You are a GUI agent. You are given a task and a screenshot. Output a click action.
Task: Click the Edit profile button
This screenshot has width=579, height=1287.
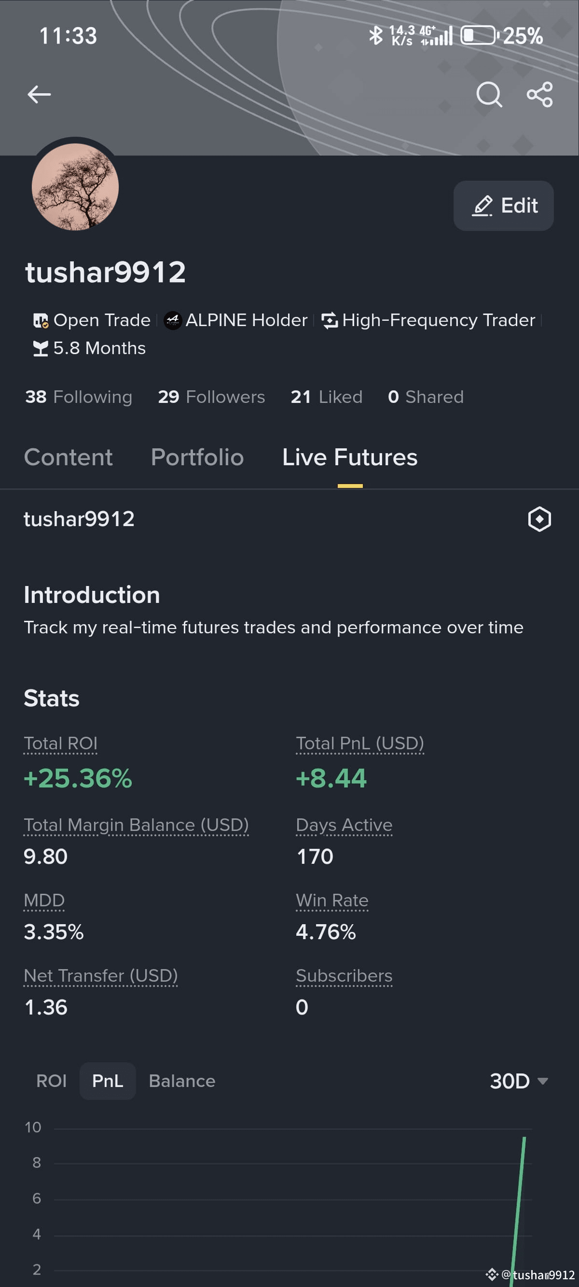click(503, 205)
